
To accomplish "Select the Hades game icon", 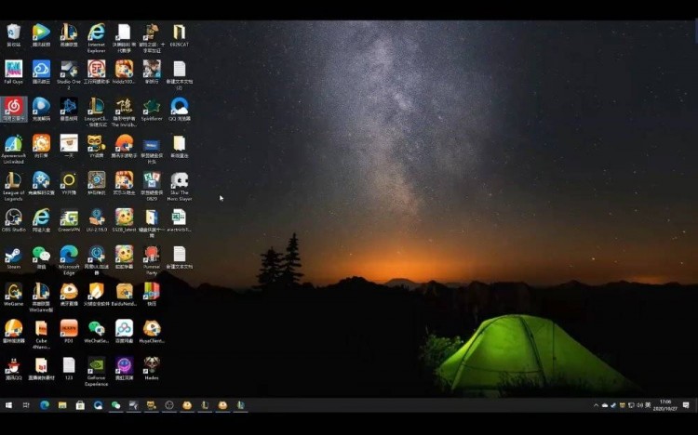I will click(152, 365).
